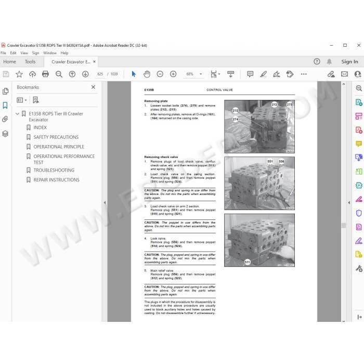The image size is (364, 364).
Task: Activate the hand pan tool
Action: pos(147,74)
